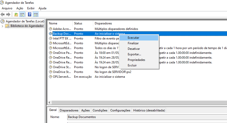
Task: Open the Ação menu
Action: click(x=20, y=8)
